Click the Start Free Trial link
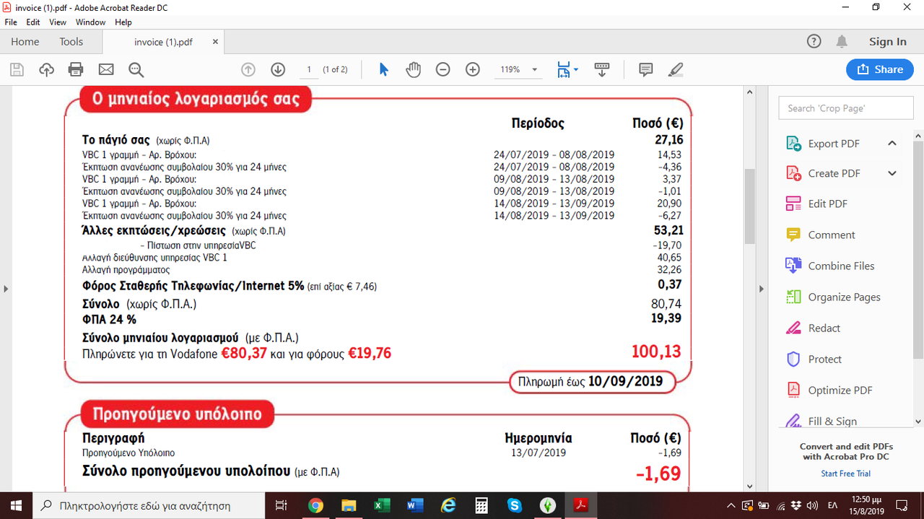 coord(845,474)
